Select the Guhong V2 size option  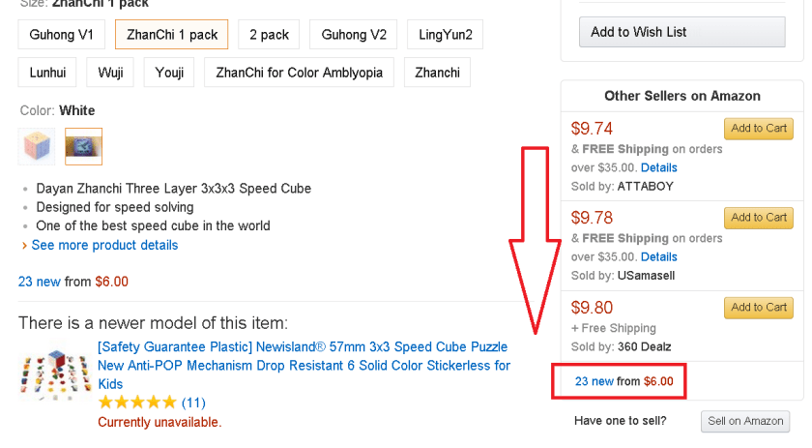pyautogui.click(x=353, y=35)
